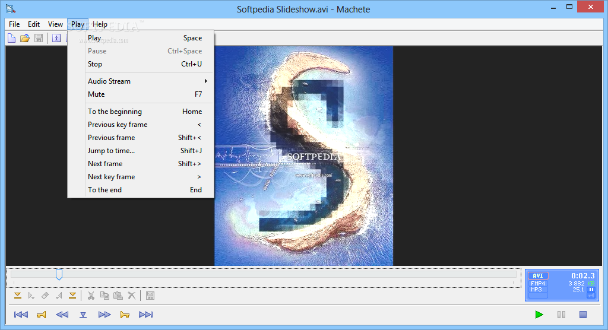Click the FMP4 video codec label

click(x=538, y=284)
